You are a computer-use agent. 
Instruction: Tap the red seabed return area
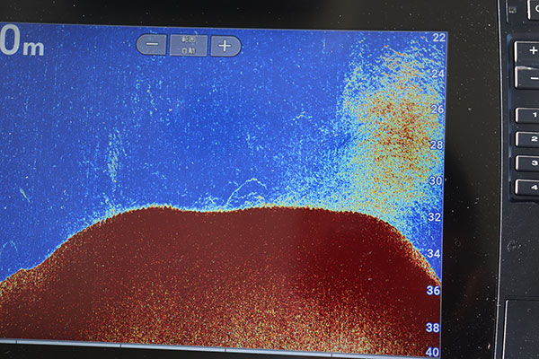coord(225,269)
